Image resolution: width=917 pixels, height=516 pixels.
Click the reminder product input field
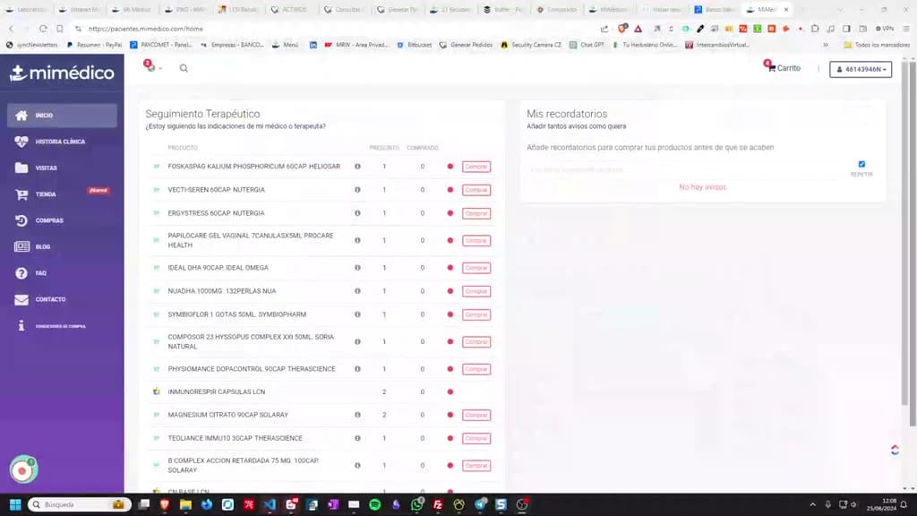(x=685, y=169)
